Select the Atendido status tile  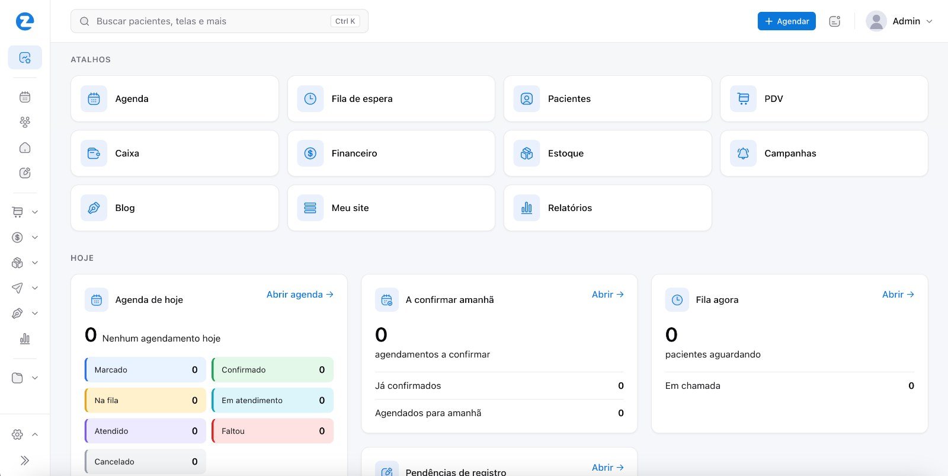[145, 431]
